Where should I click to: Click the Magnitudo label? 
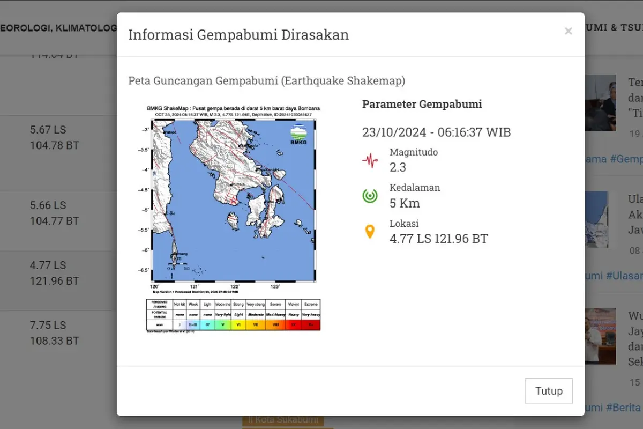click(x=414, y=152)
